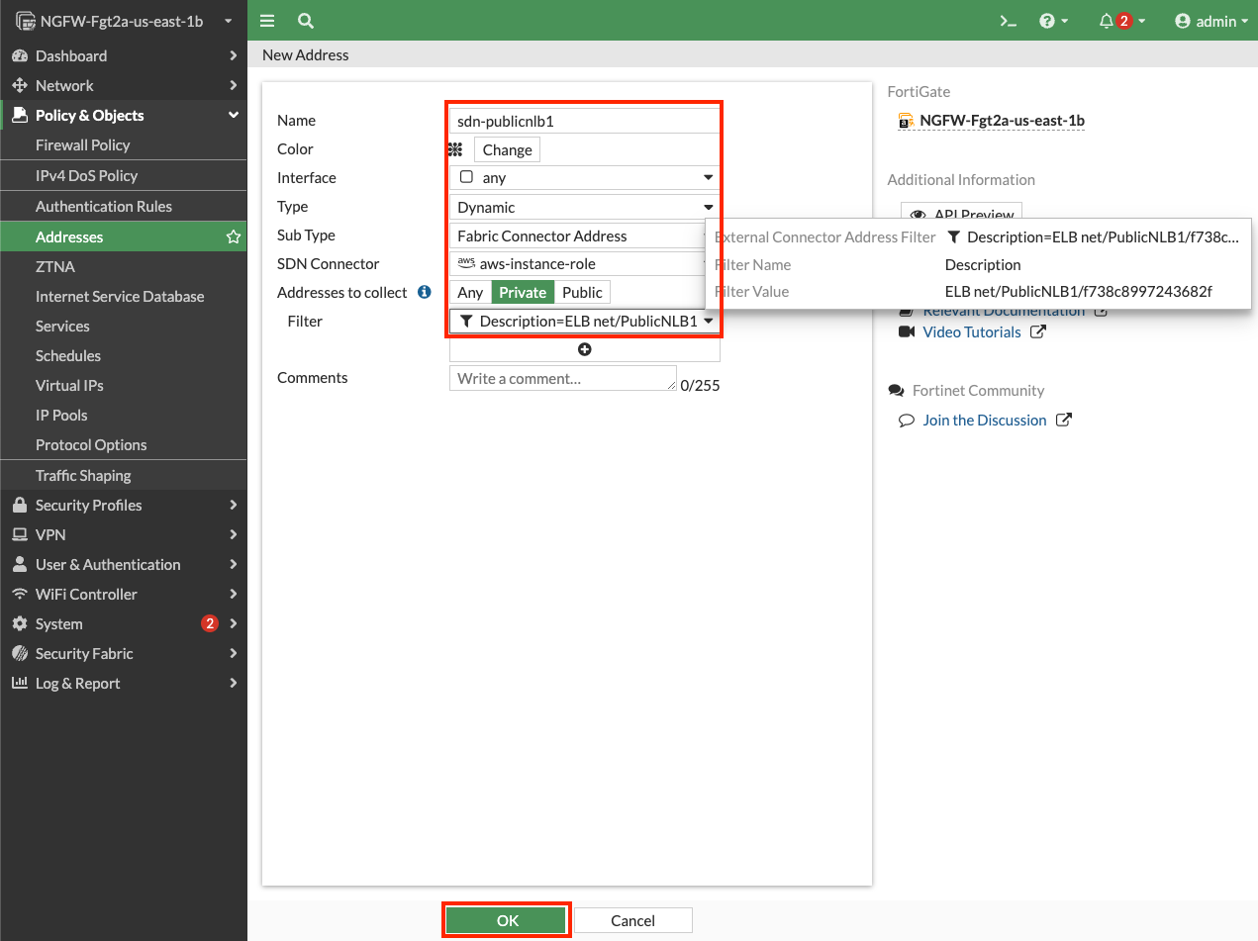Open the Interface dropdown set to any

[584, 178]
